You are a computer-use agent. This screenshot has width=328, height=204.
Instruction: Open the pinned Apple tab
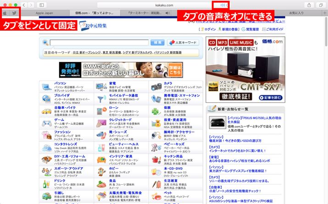(x=5, y=13)
